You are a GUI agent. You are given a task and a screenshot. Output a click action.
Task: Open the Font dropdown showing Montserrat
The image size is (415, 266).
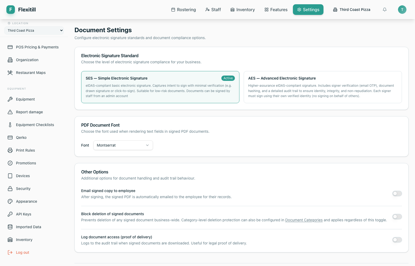(x=123, y=145)
